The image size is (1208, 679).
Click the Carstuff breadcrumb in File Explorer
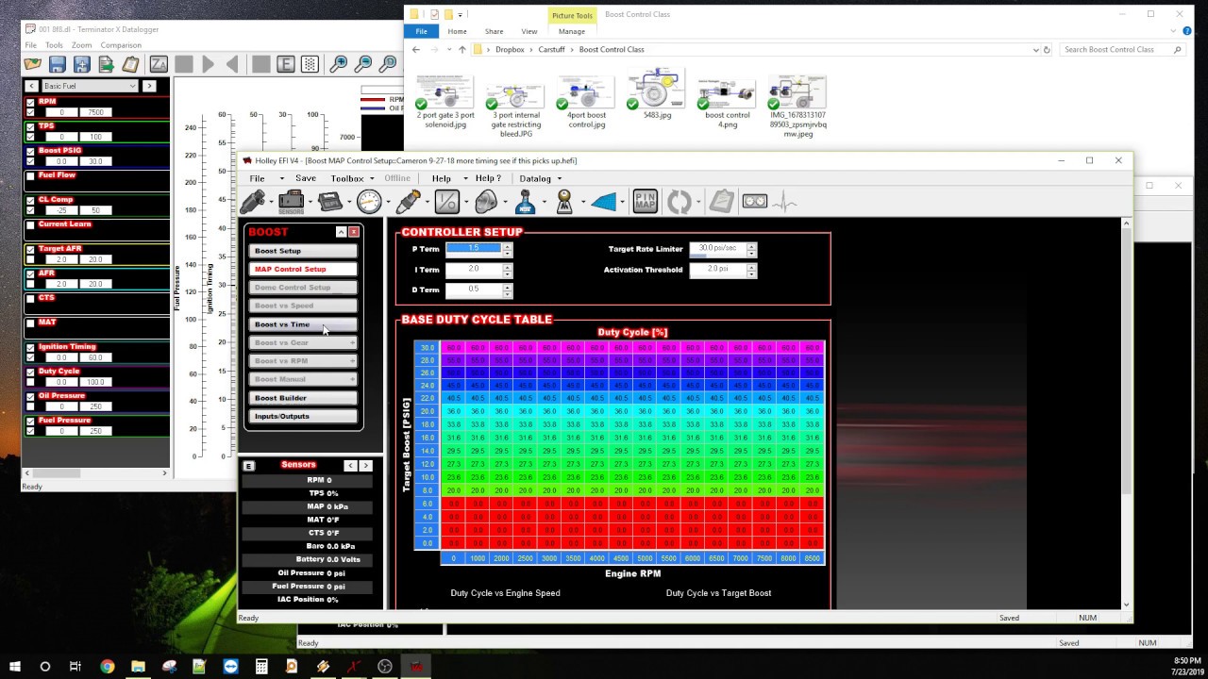(x=552, y=49)
